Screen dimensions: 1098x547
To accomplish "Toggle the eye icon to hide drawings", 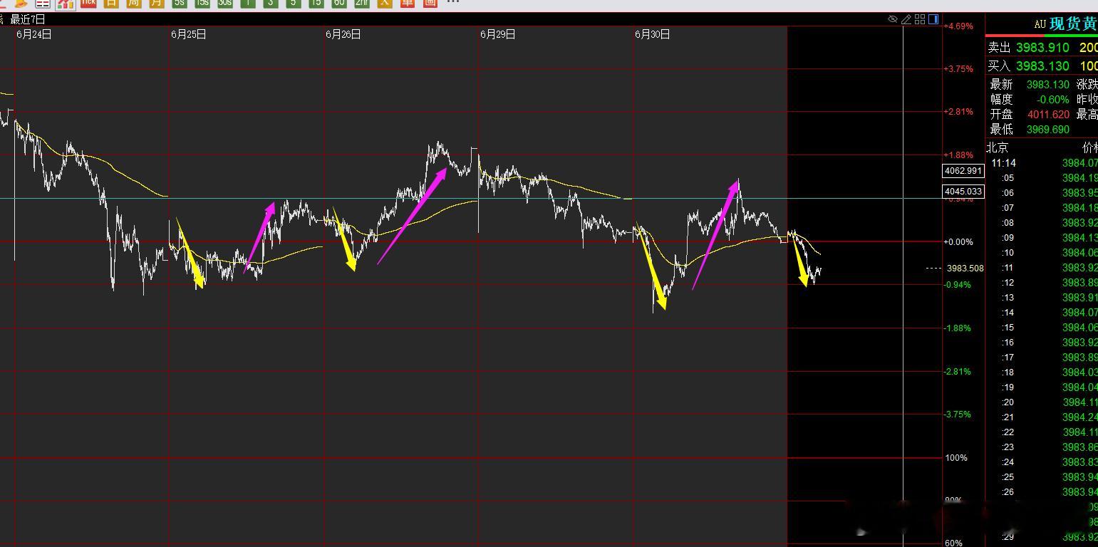I will tap(892, 19).
